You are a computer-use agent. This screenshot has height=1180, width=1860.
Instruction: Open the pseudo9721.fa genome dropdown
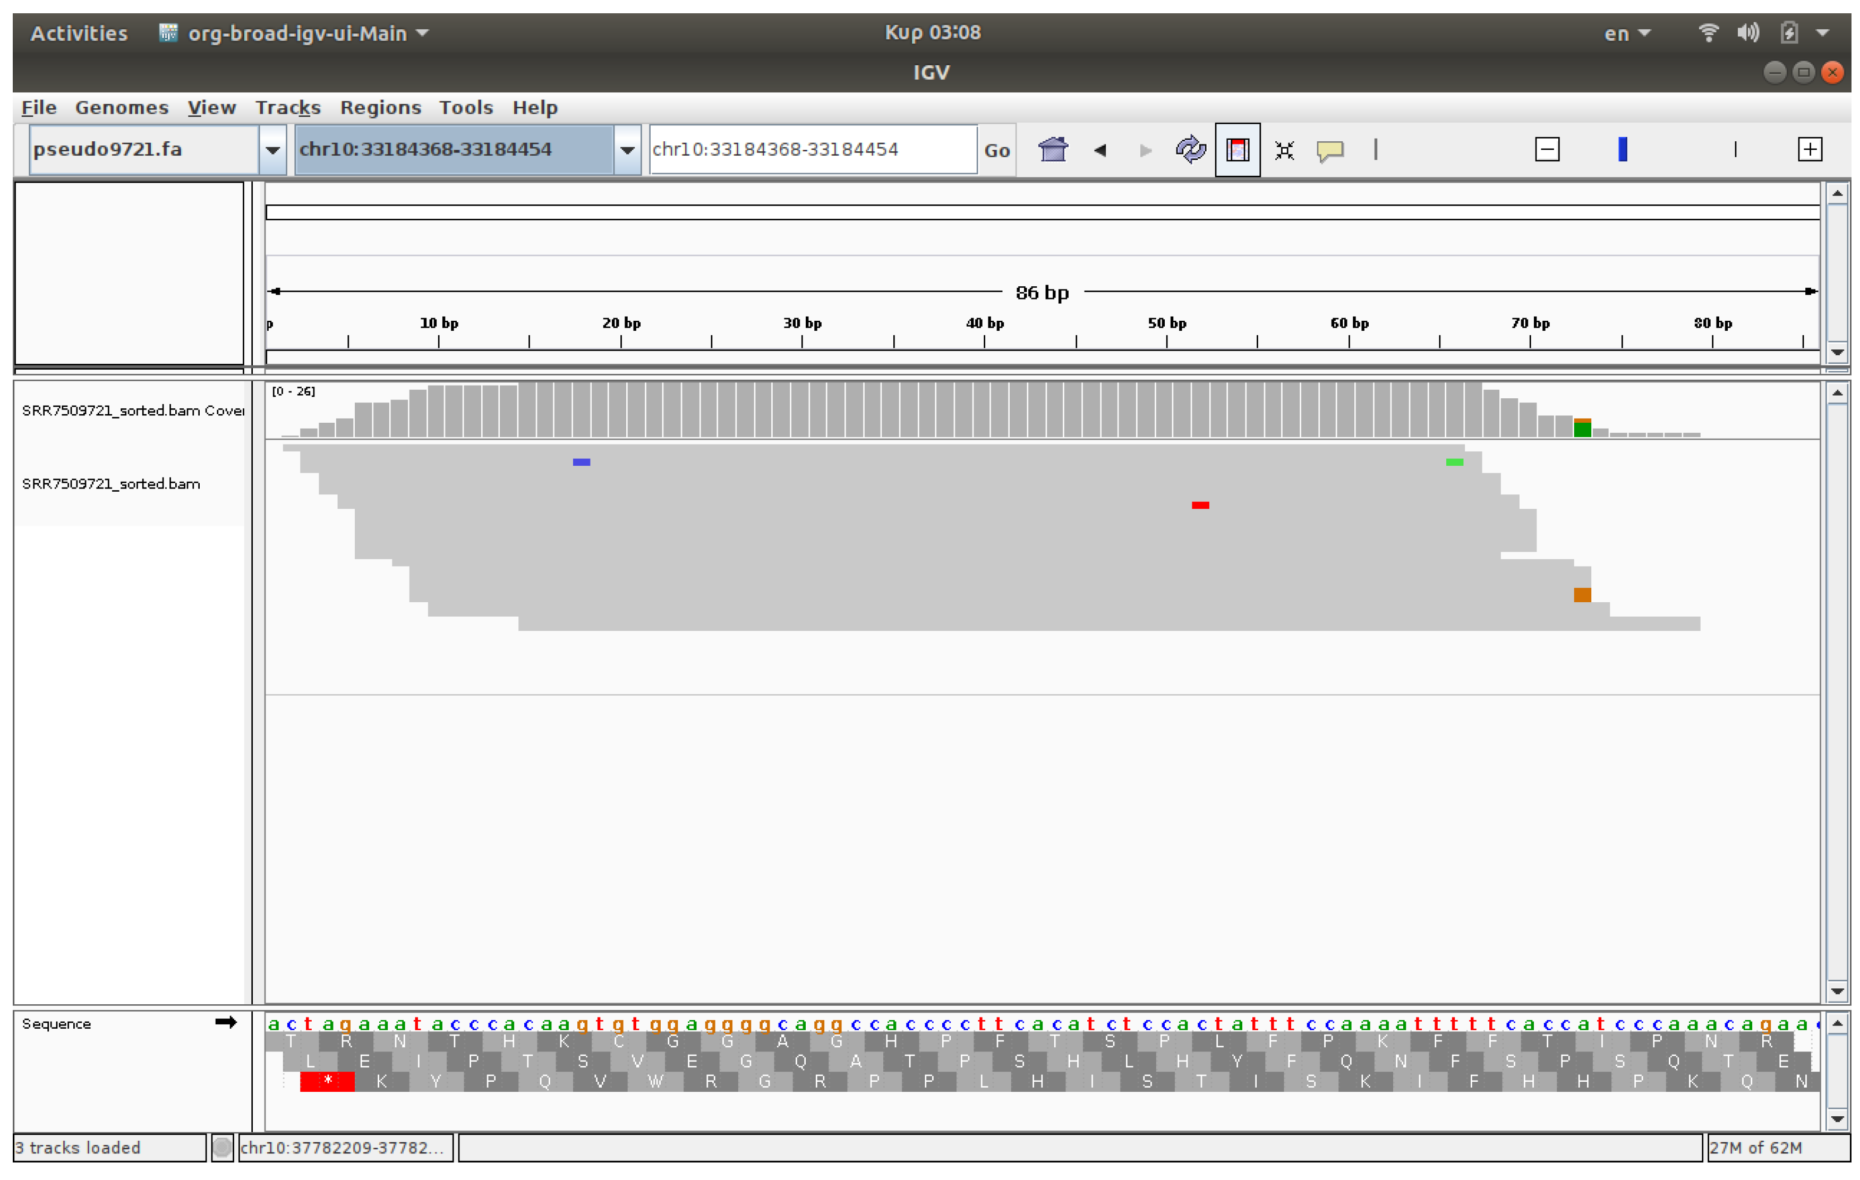pos(272,150)
